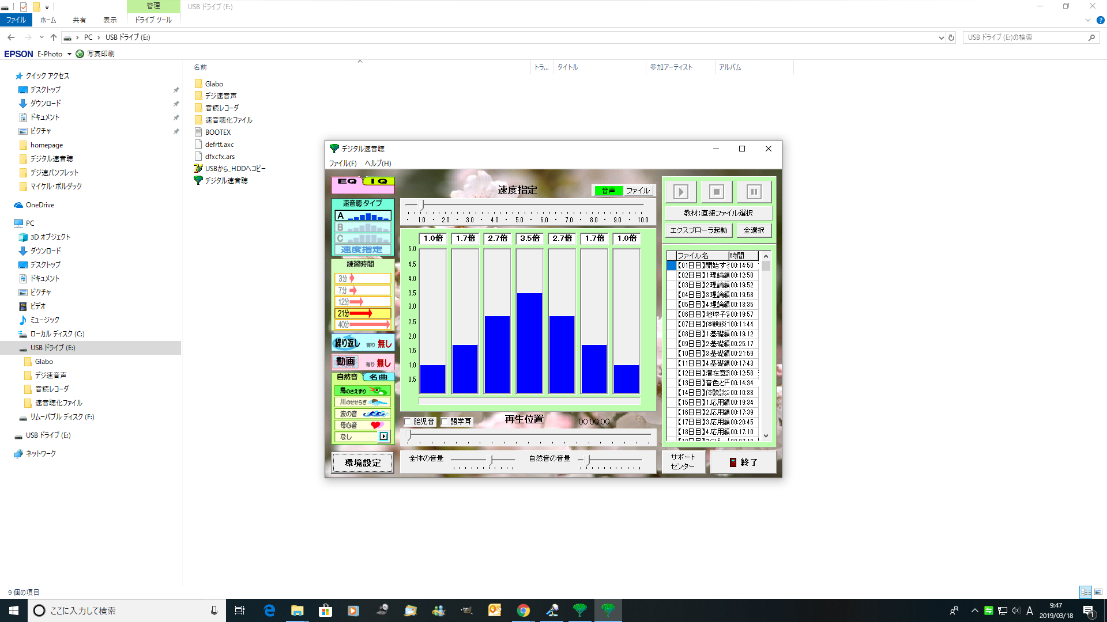The image size is (1107, 622).
Task: Switch to the 名曲 tab
Action: coord(378,377)
